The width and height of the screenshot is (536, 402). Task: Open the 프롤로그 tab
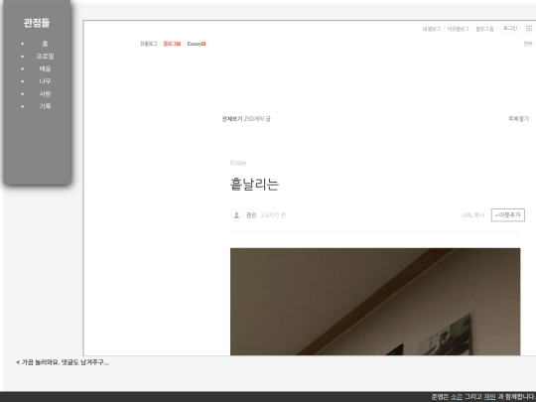click(x=148, y=44)
